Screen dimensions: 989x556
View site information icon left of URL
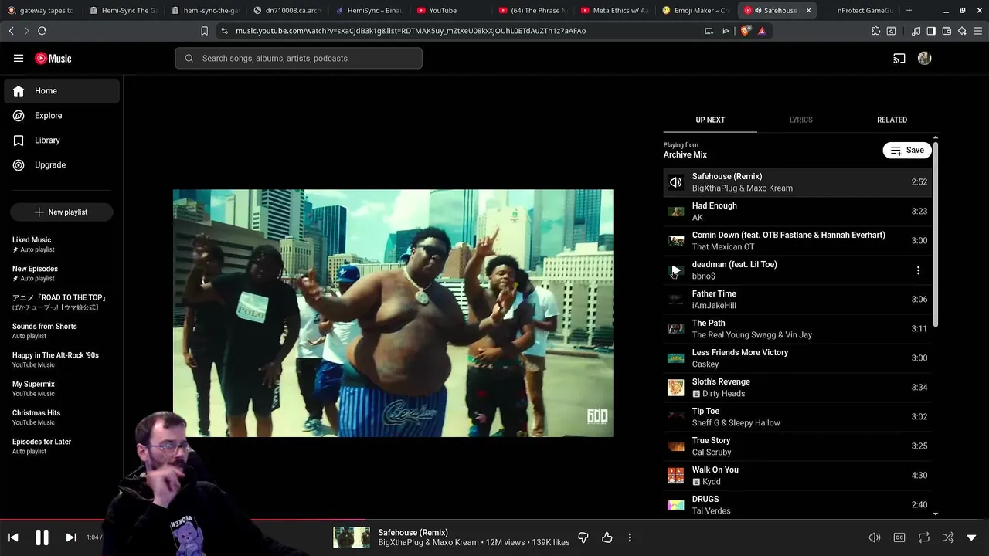(224, 31)
